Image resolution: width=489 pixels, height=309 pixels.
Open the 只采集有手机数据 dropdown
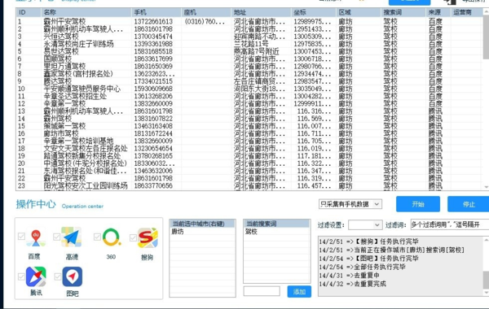coord(350,204)
